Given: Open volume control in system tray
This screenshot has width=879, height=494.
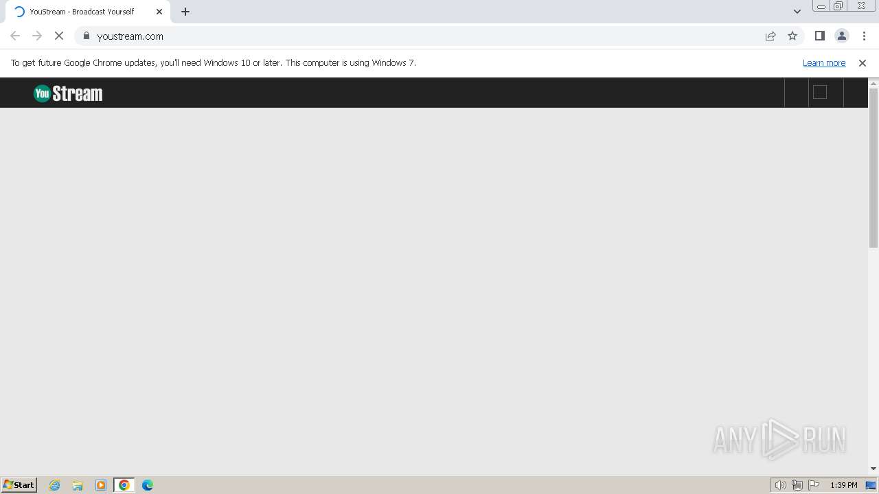Looking at the screenshot, I should tap(780, 485).
